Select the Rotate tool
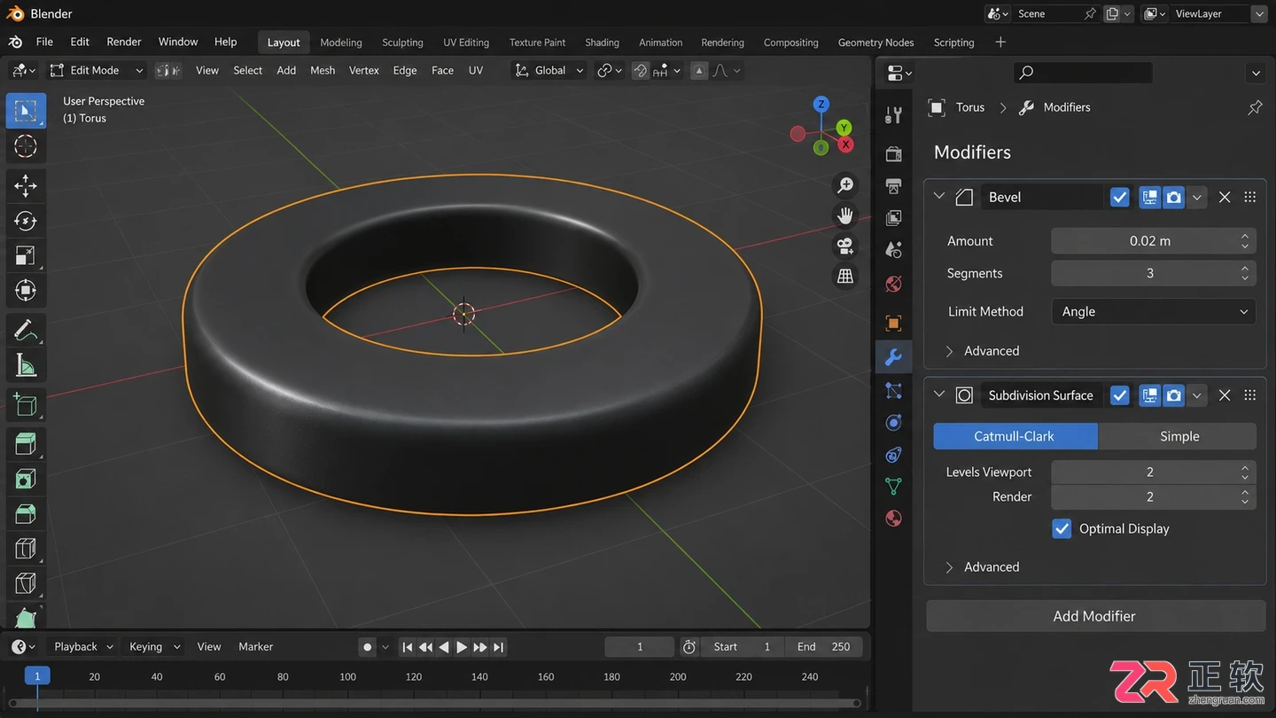1276x718 pixels. pos(26,220)
